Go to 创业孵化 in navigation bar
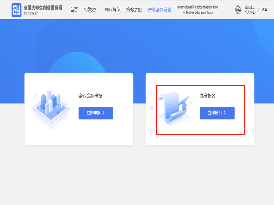 [112, 10]
